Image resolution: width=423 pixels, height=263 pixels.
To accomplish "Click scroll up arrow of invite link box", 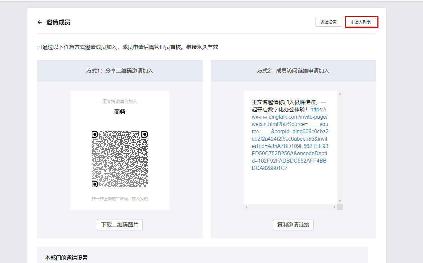I will pyautogui.click(x=340, y=94).
